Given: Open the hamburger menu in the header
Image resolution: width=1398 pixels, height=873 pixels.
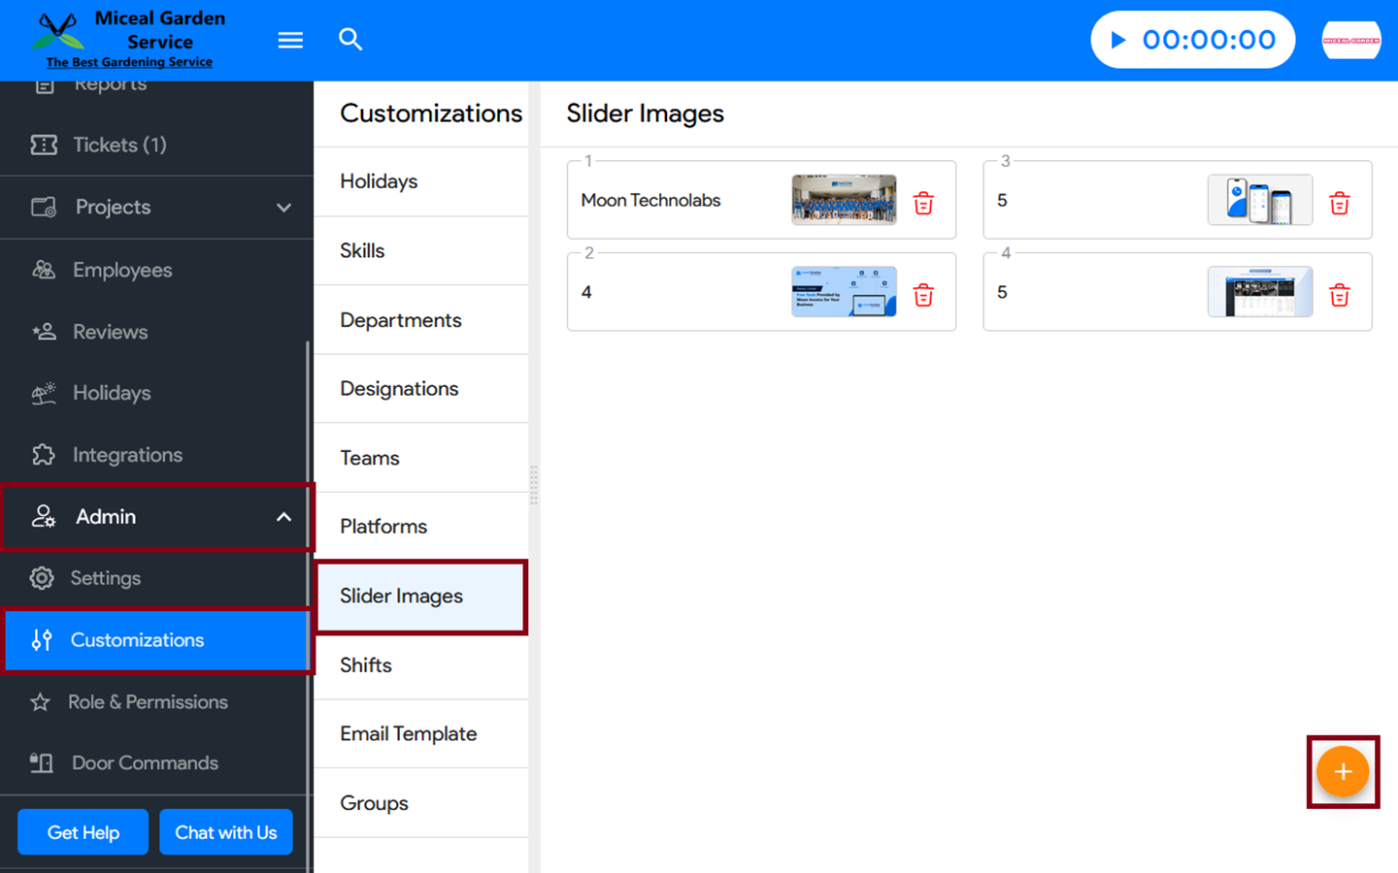Looking at the screenshot, I should pos(290,40).
